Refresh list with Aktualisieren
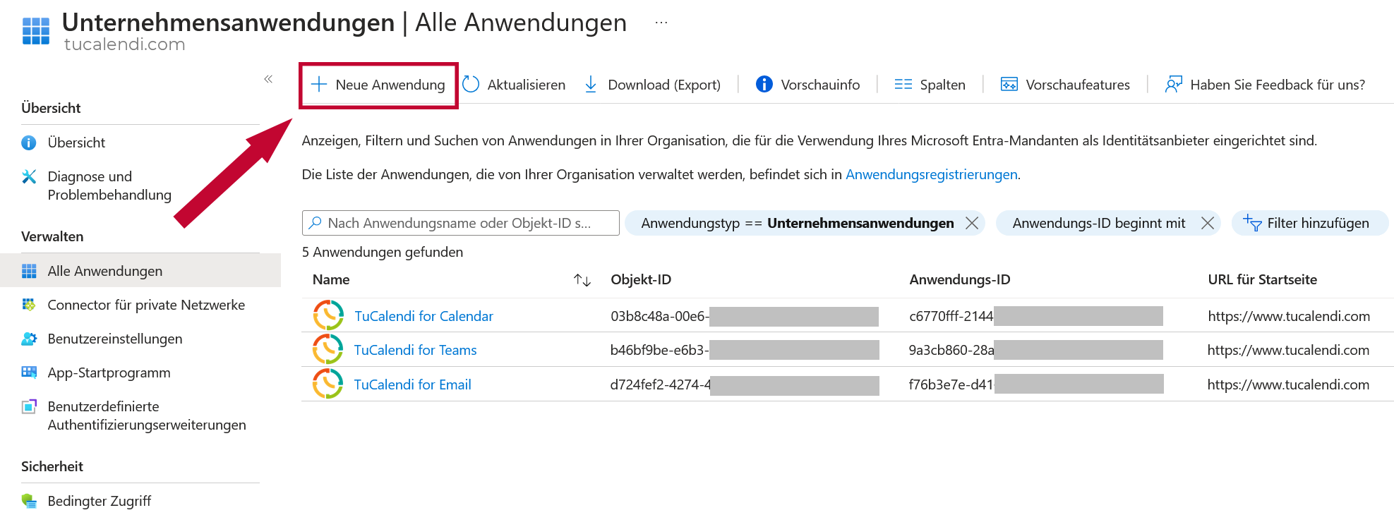 (x=514, y=85)
